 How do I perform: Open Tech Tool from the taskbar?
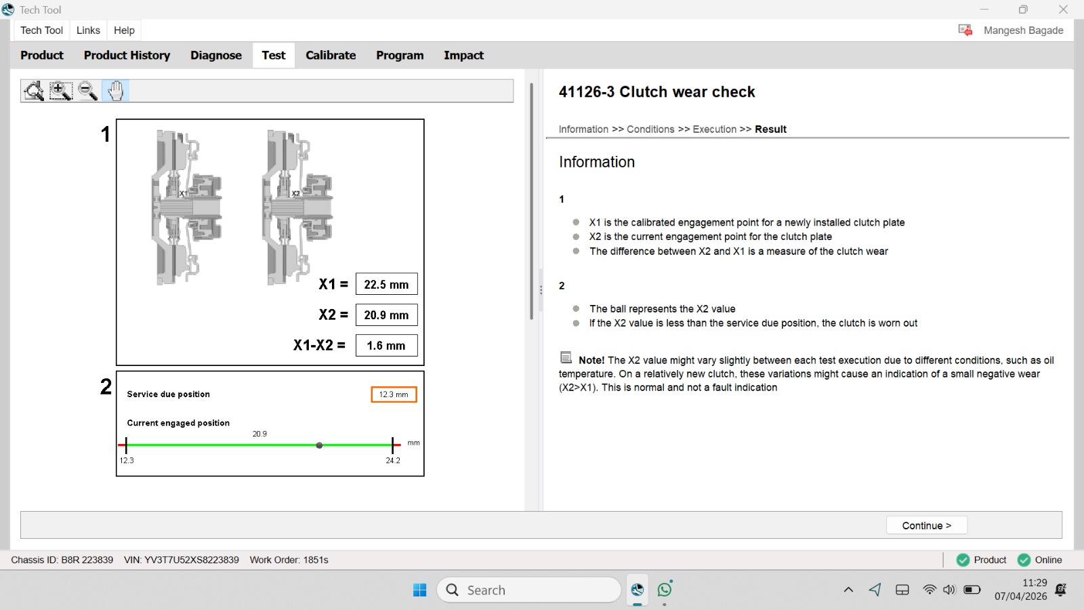638,590
